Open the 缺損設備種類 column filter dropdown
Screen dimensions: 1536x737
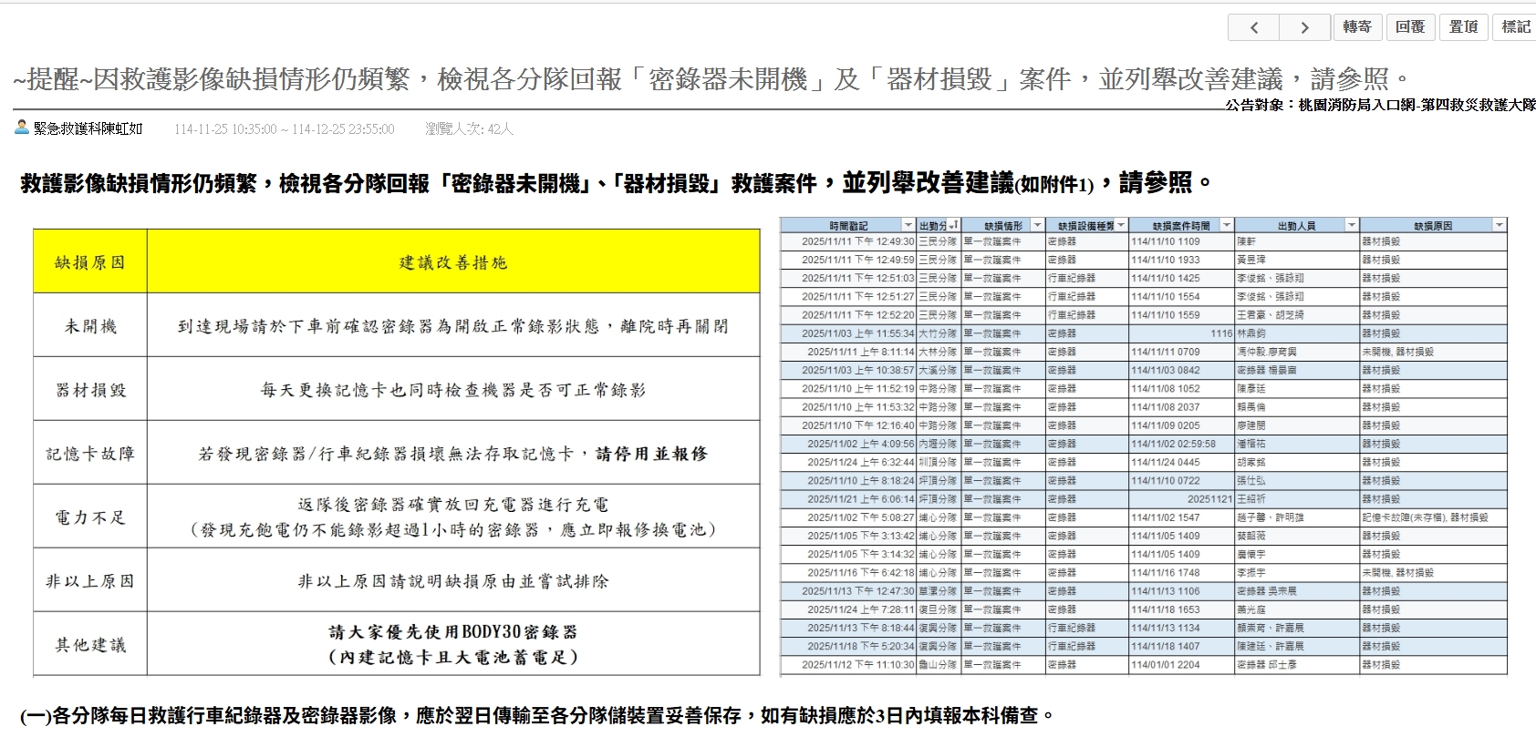pyautogui.click(x=1121, y=225)
